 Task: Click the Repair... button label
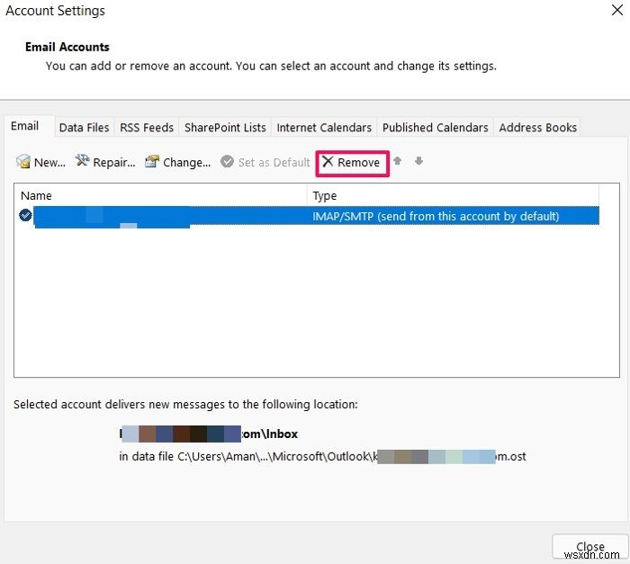click(x=114, y=162)
